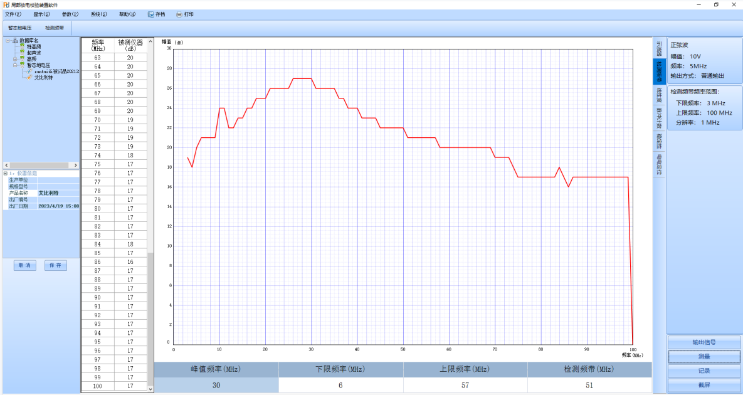Click the 数据库名 root database icon
Viewport: 743px width, 395px height.
pyautogui.click(x=14, y=41)
